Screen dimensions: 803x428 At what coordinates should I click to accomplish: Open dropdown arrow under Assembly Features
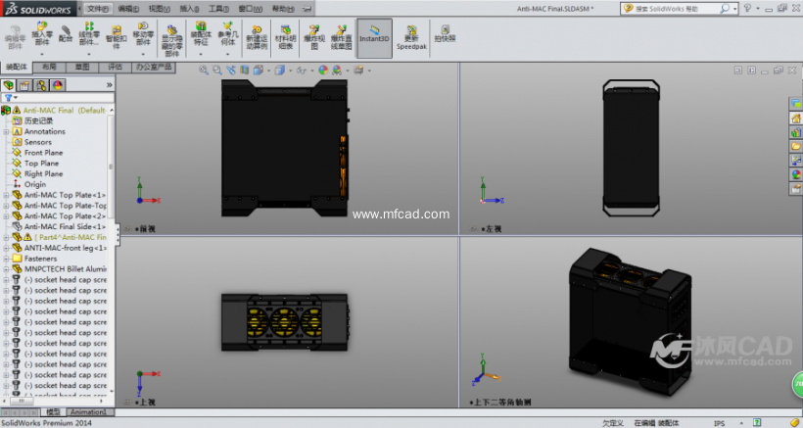pos(201,54)
